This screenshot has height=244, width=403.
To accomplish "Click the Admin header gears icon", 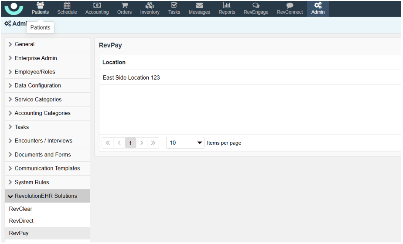I will [x=8, y=23].
